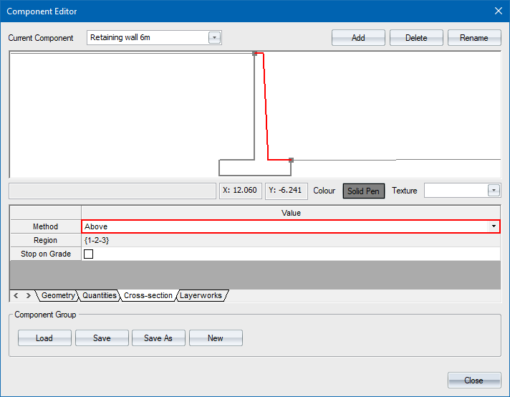Image resolution: width=510 pixels, height=397 pixels.
Task: Select the Region value cell
Action: click(x=290, y=241)
